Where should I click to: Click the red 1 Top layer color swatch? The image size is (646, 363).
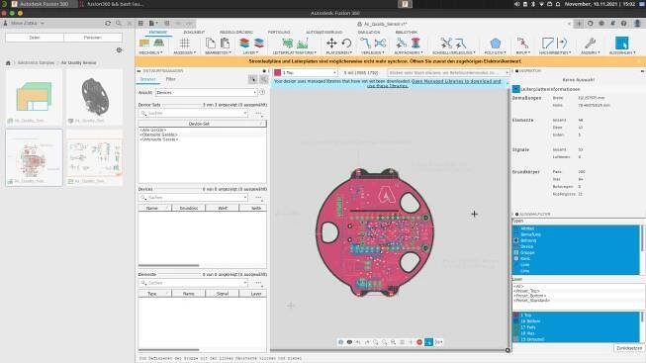point(278,72)
